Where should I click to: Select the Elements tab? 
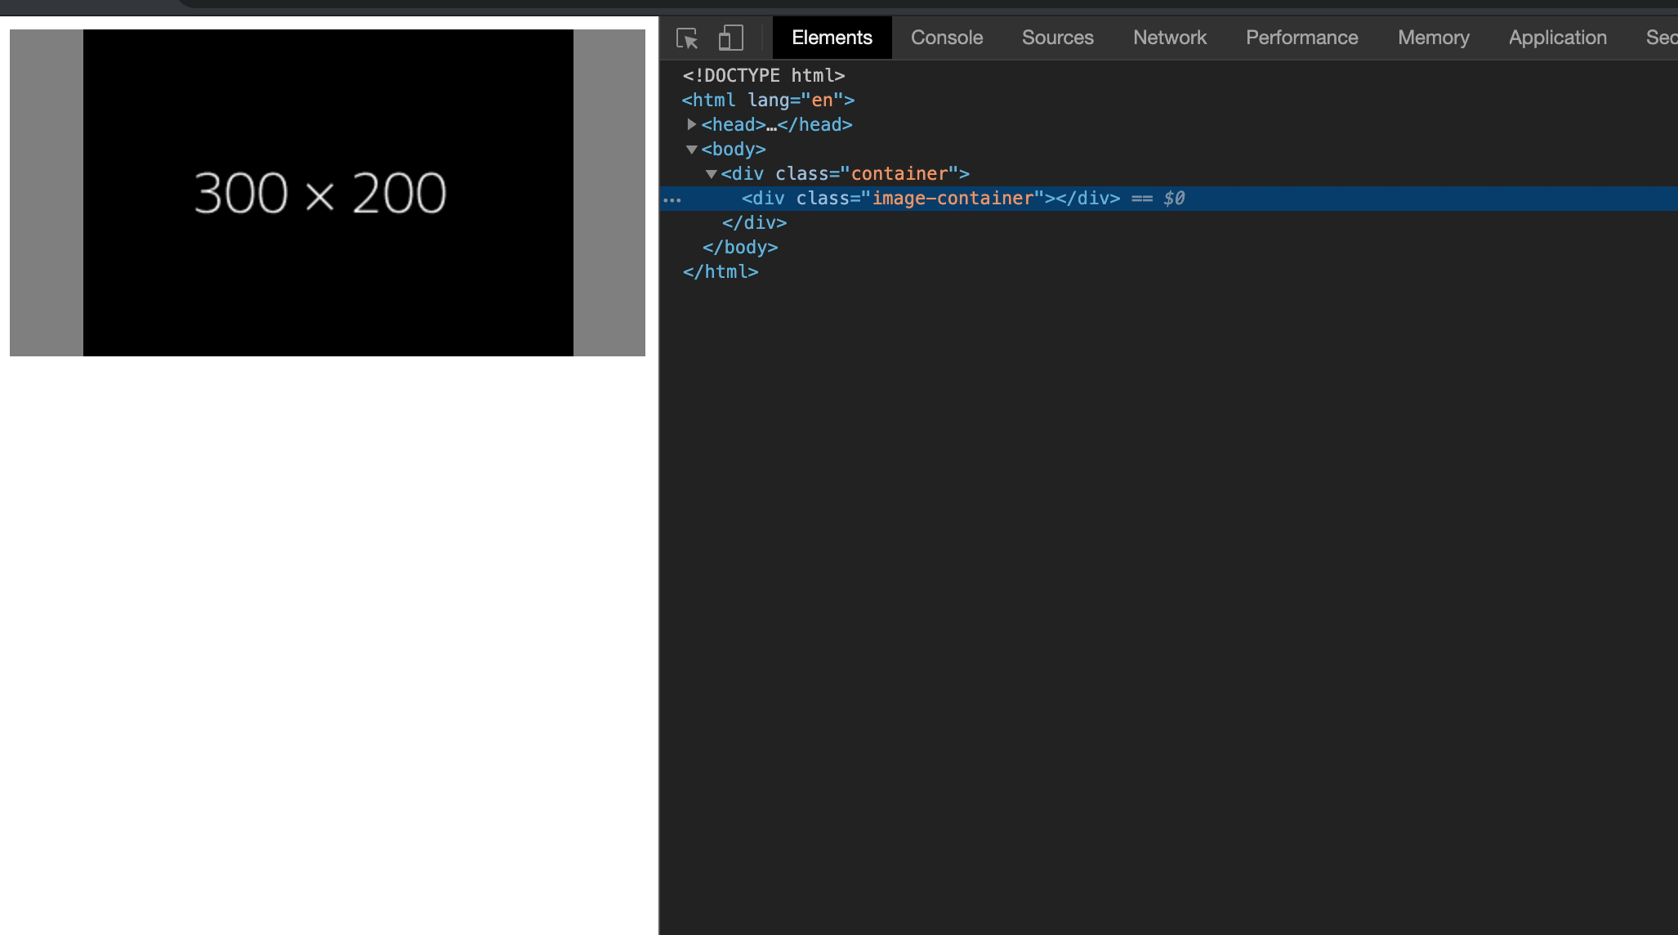832,38
